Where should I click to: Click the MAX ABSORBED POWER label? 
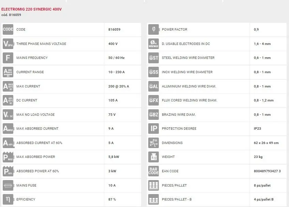[x=35, y=157]
